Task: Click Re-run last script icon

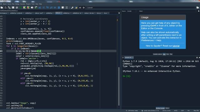Action: coord(36,7)
